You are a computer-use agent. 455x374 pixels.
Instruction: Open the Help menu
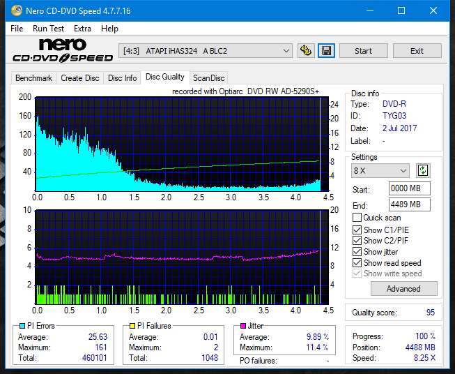[x=109, y=29]
